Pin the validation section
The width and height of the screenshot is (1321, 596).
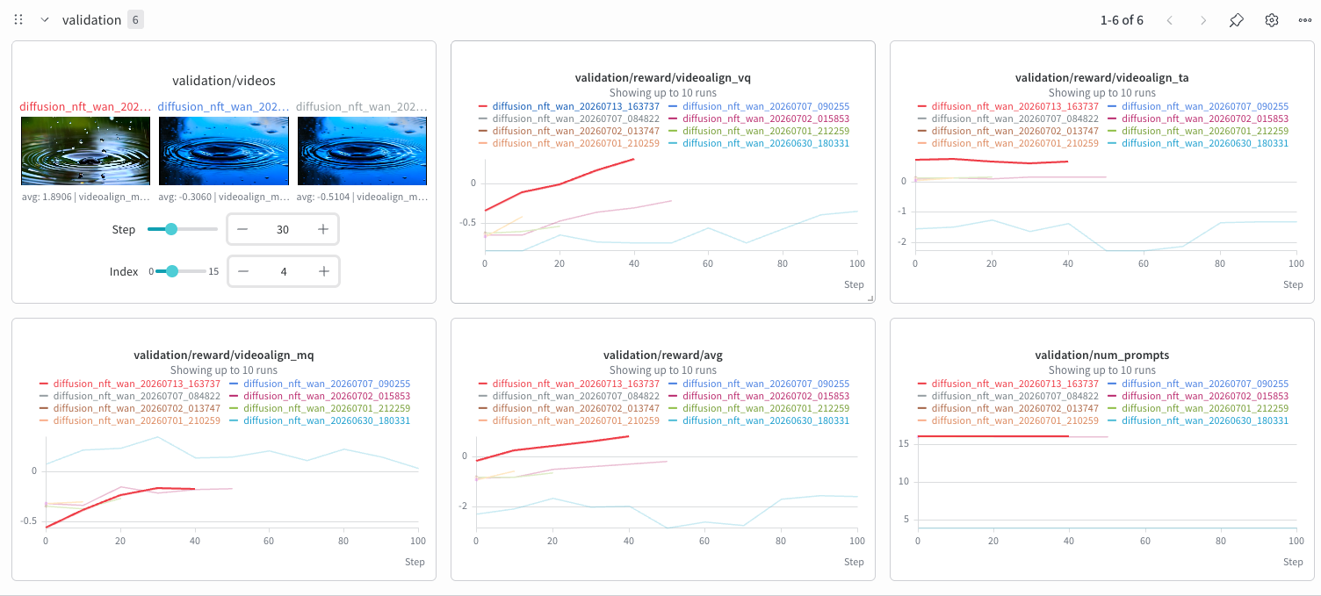click(1237, 19)
